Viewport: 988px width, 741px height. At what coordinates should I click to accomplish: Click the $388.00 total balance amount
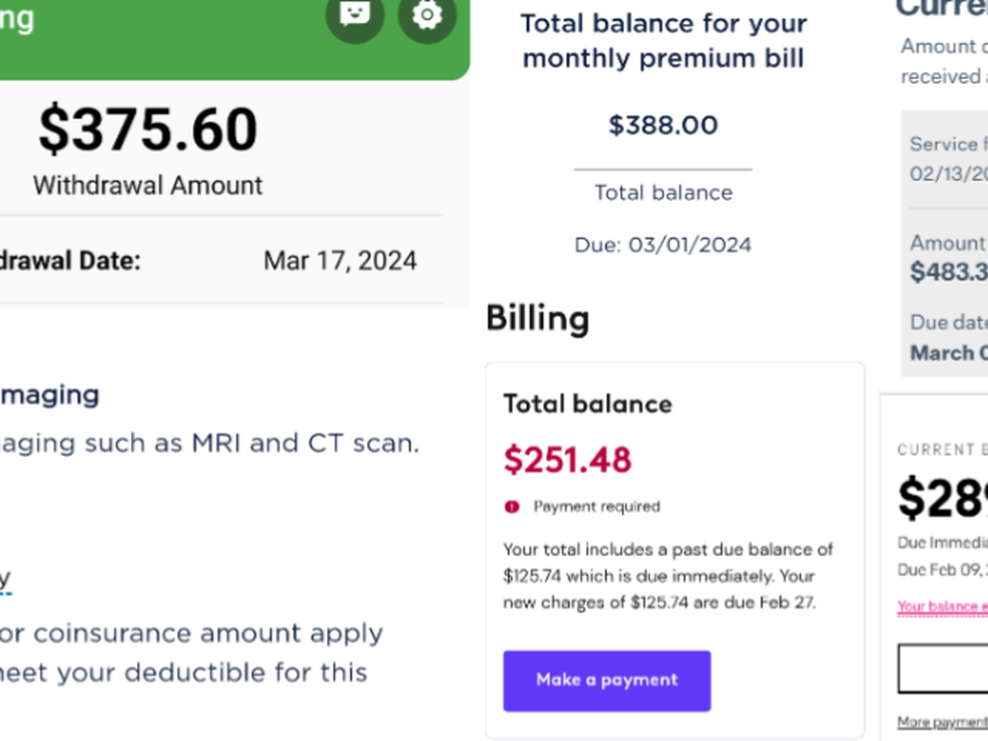[x=663, y=125]
